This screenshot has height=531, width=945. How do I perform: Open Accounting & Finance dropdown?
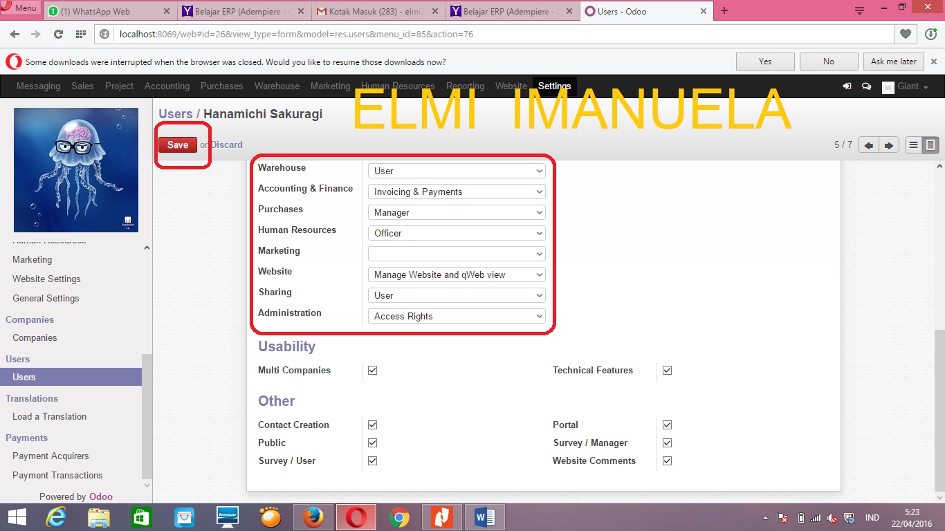pyautogui.click(x=457, y=192)
